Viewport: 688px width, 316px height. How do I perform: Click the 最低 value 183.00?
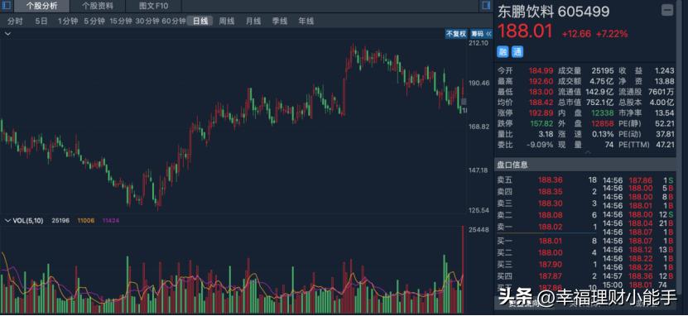click(x=541, y=92)
